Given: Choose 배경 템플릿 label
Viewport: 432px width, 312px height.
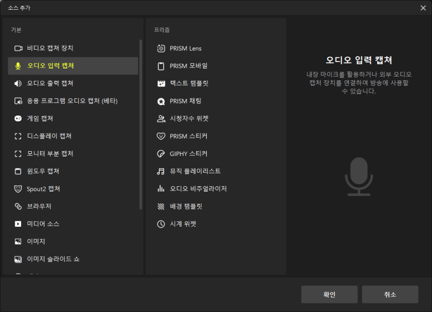Looking at the screenshot, I should point(186,207).
